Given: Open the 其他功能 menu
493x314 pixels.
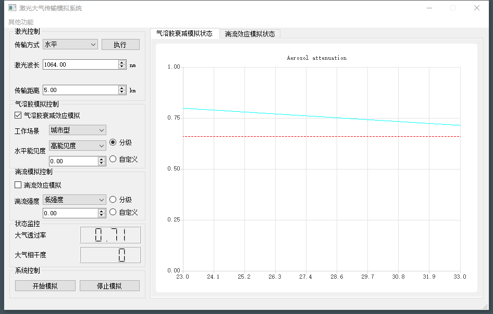Looking at the screenshot, I should pyautogui.click(x=21, y=22).
